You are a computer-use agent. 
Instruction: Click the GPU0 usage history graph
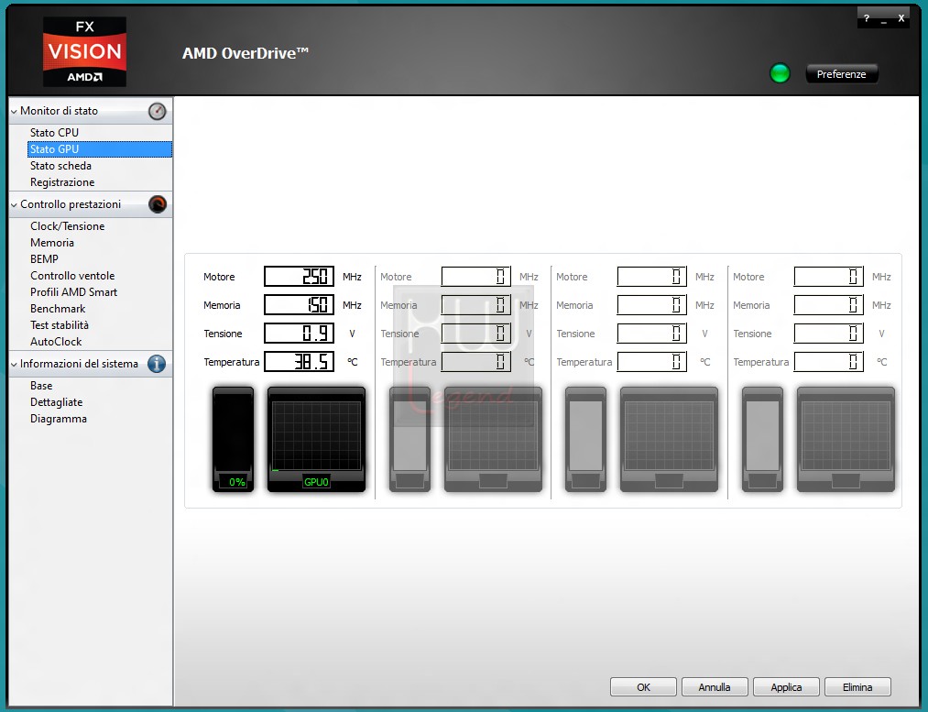point(317,439)
